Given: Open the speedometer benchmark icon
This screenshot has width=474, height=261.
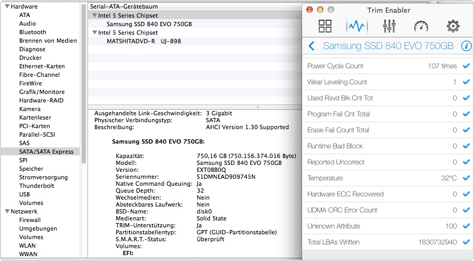Looking at the screenshot, I should (421, 26).
